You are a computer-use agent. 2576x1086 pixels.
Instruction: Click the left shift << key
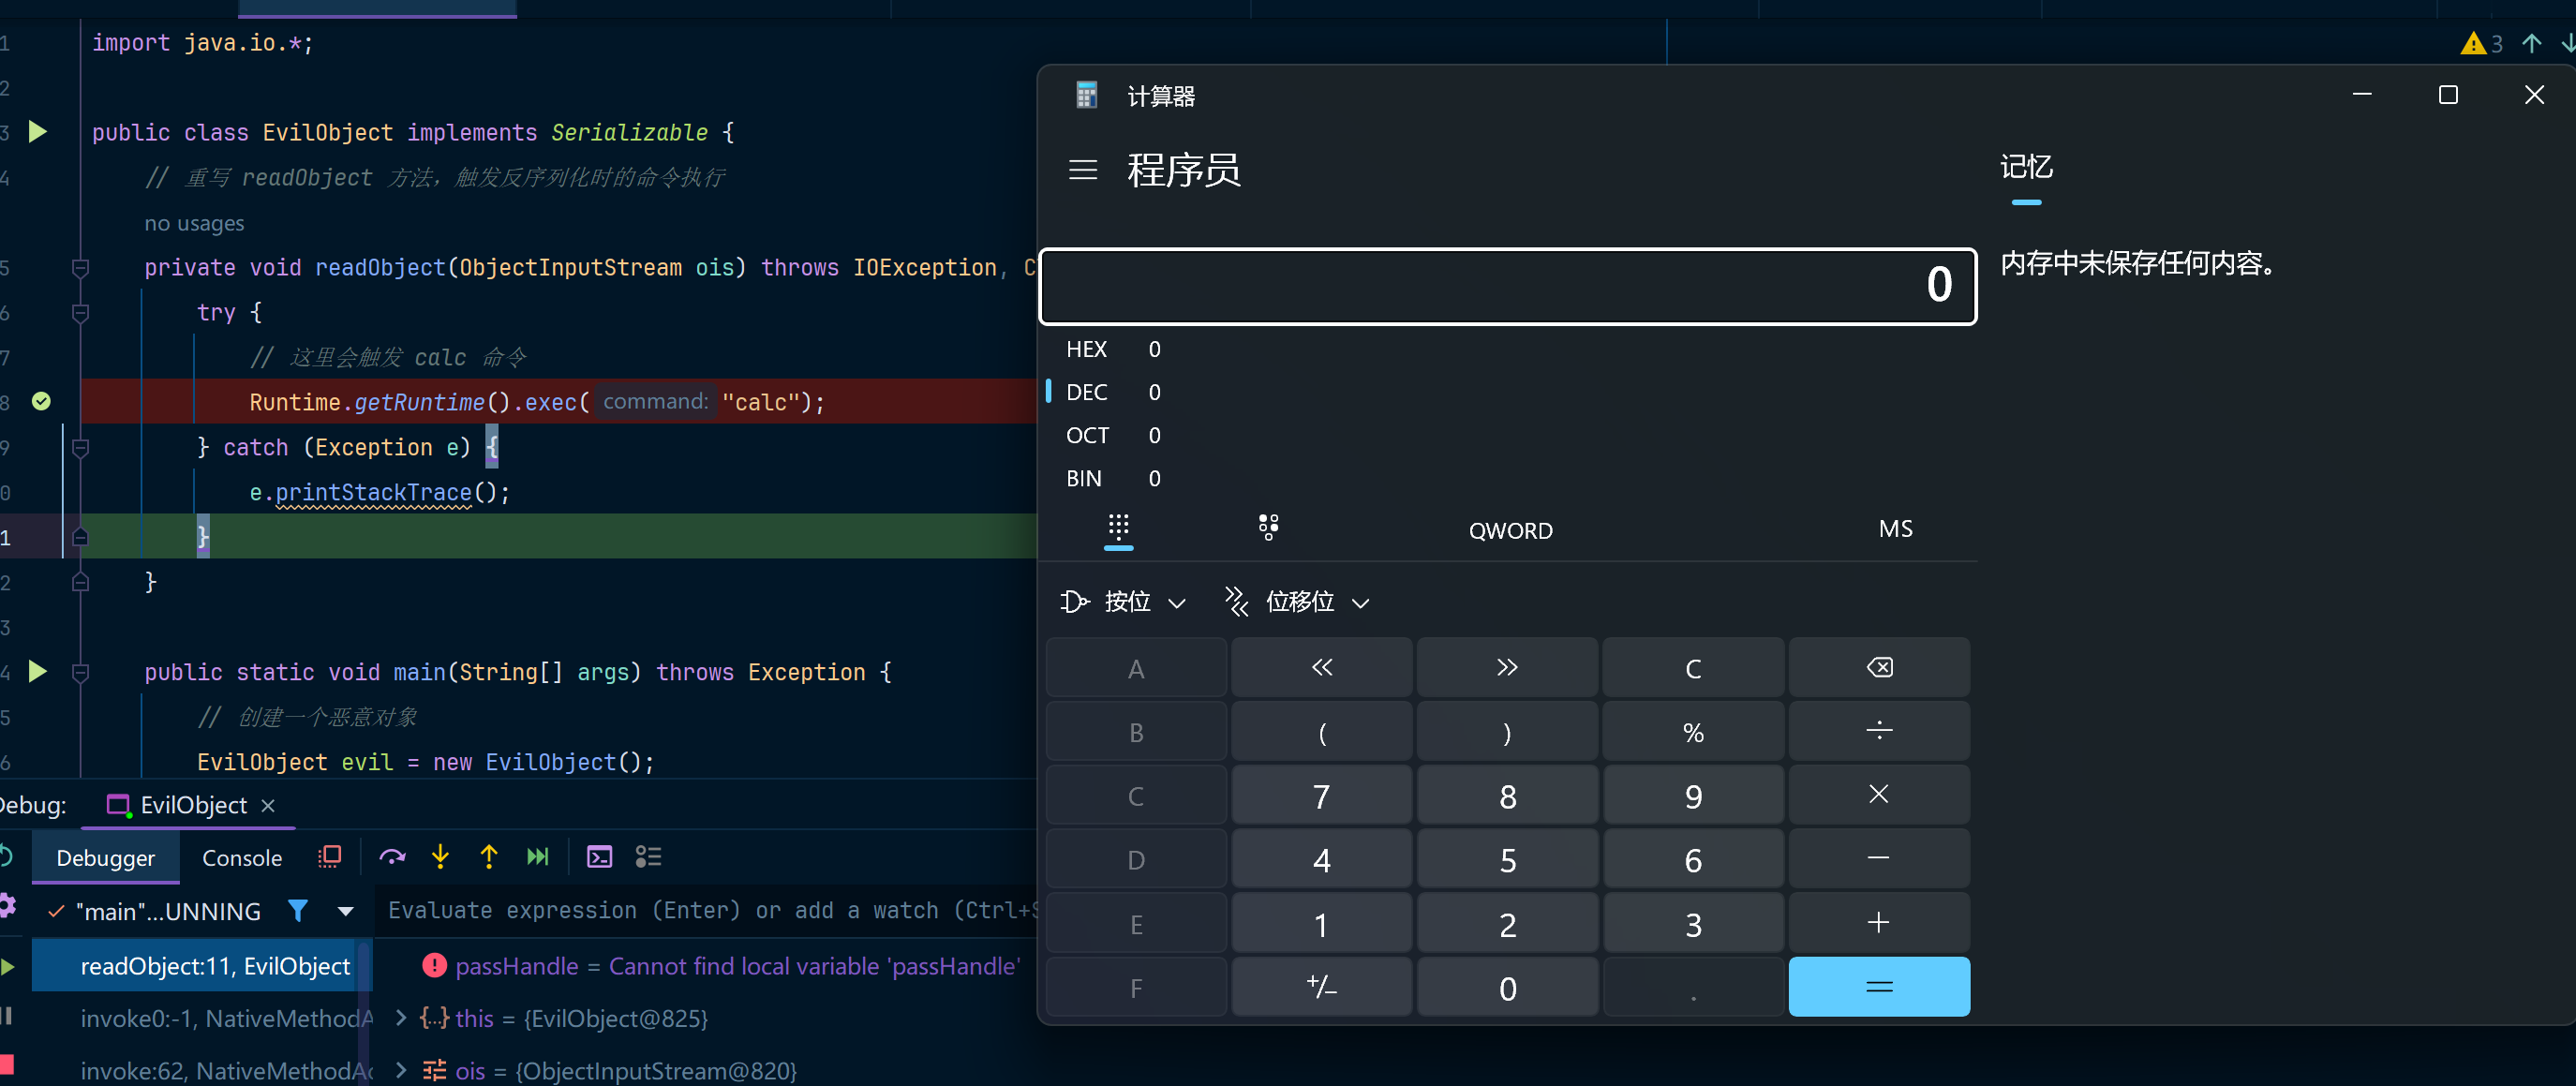coord(1321,668)
